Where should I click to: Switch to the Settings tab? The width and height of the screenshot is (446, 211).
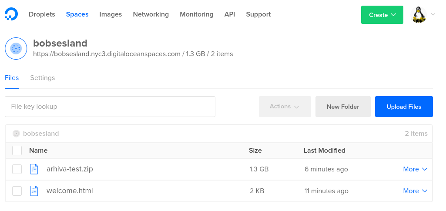(43, 78)
